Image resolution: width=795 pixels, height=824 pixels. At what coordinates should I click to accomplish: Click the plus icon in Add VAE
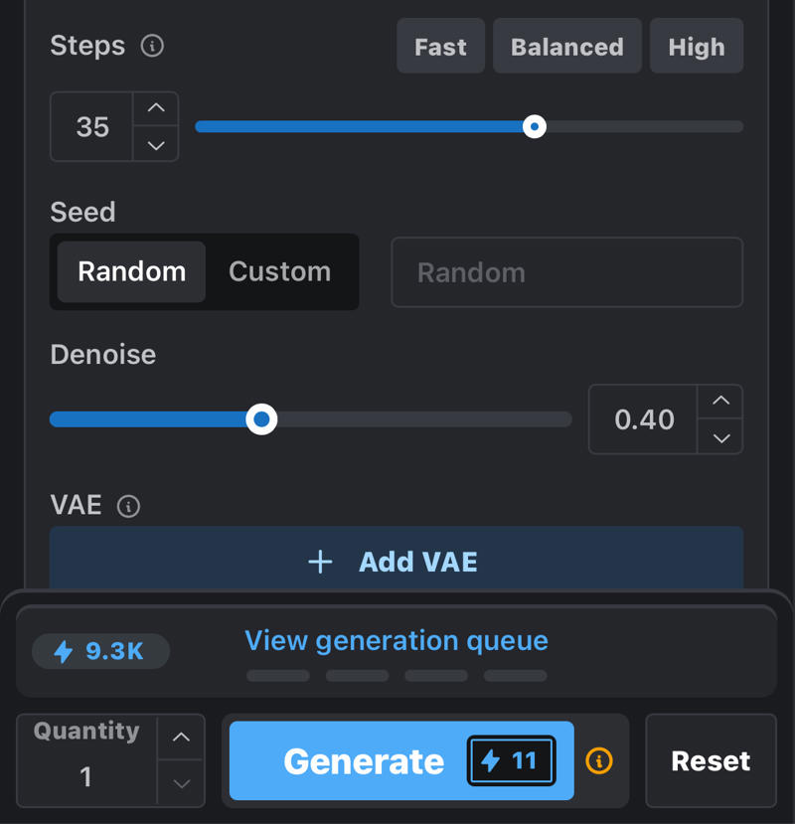pos(320,562)
